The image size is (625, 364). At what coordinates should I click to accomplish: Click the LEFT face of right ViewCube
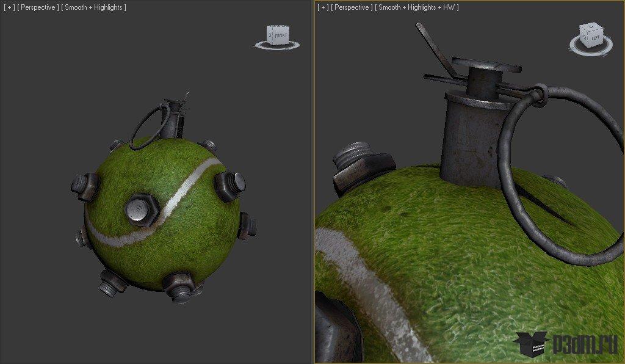pyautogui.click(x=595, y=38)
